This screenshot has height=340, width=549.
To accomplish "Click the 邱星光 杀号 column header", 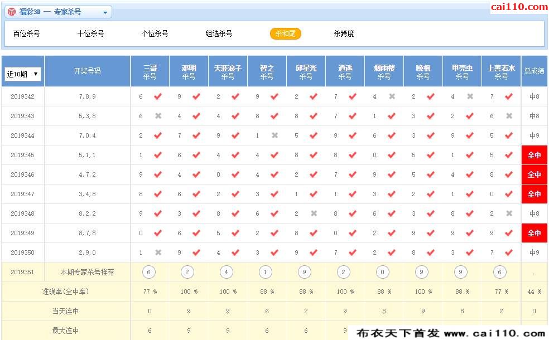I will 306,71.
